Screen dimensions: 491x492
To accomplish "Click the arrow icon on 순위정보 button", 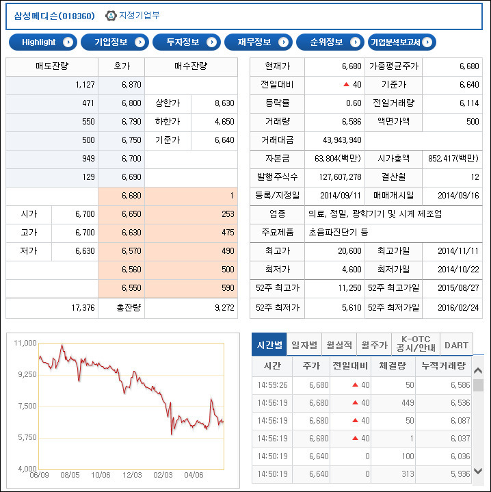I will (x=355, y=42).
